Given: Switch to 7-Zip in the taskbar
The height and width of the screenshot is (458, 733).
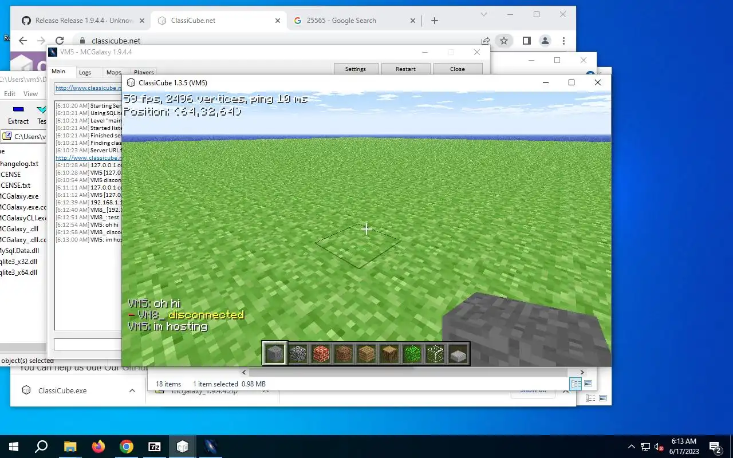Looking at the screenshot, I should pos(155,447).
